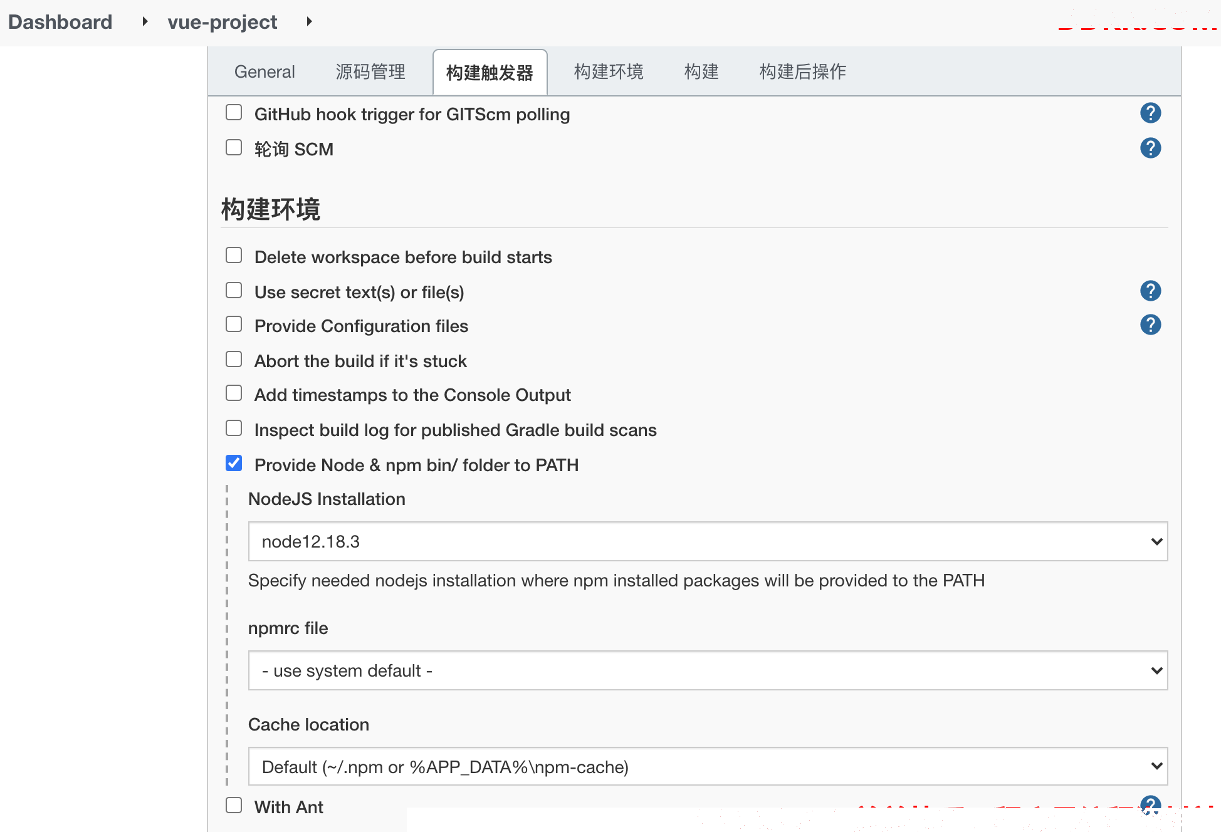Image resolution: width=1221 pixels, height=832 pixels.
Task: Expand breadcrumb arrow after vue-project
Action: tap(309, 22)
